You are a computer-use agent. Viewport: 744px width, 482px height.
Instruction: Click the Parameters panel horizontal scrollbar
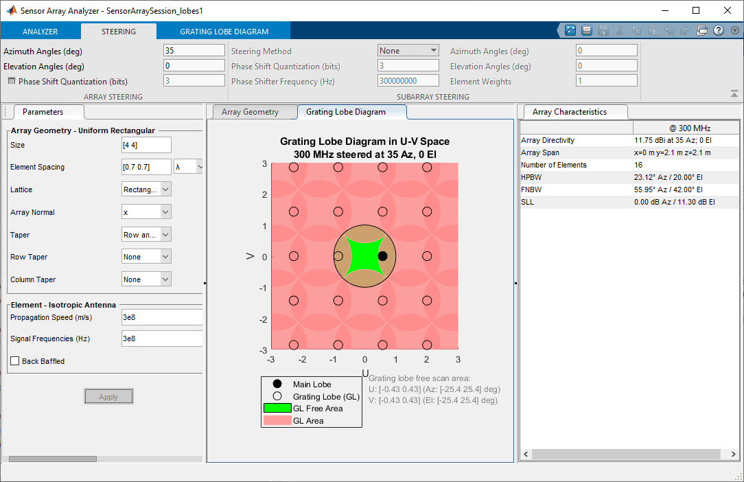[52, 459]
